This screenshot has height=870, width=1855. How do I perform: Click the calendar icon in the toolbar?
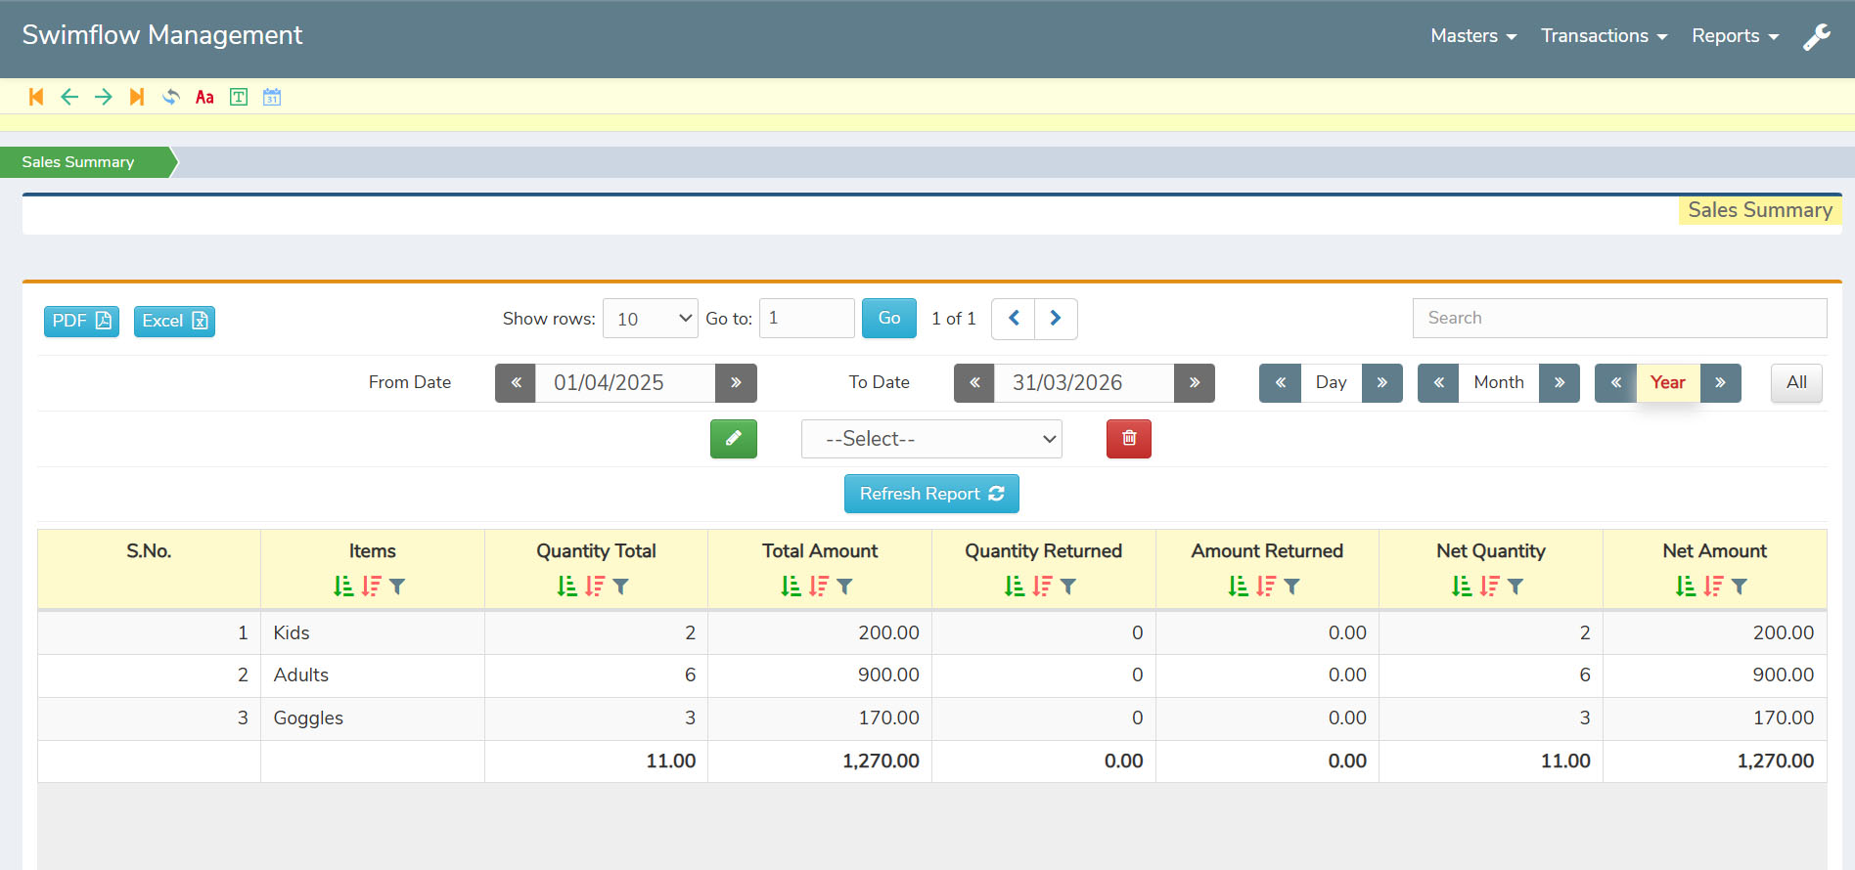click(272, 97)
